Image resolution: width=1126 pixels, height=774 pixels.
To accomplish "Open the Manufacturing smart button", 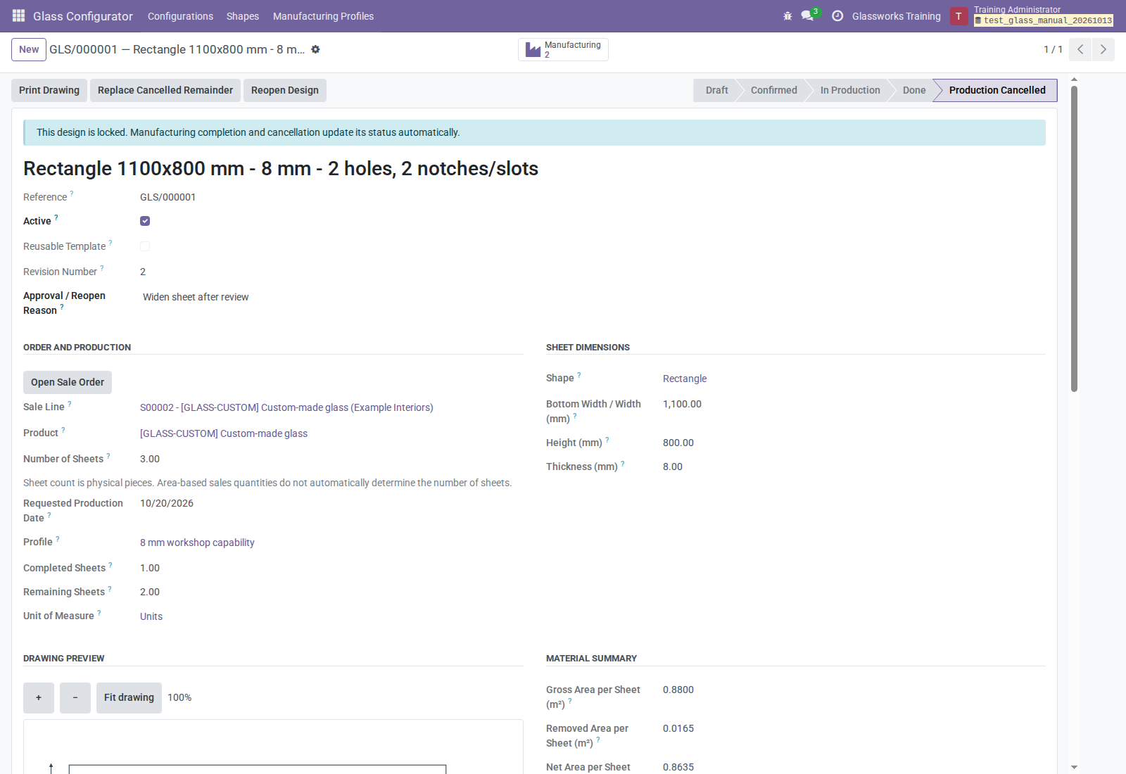I will (x=563, y=49).
